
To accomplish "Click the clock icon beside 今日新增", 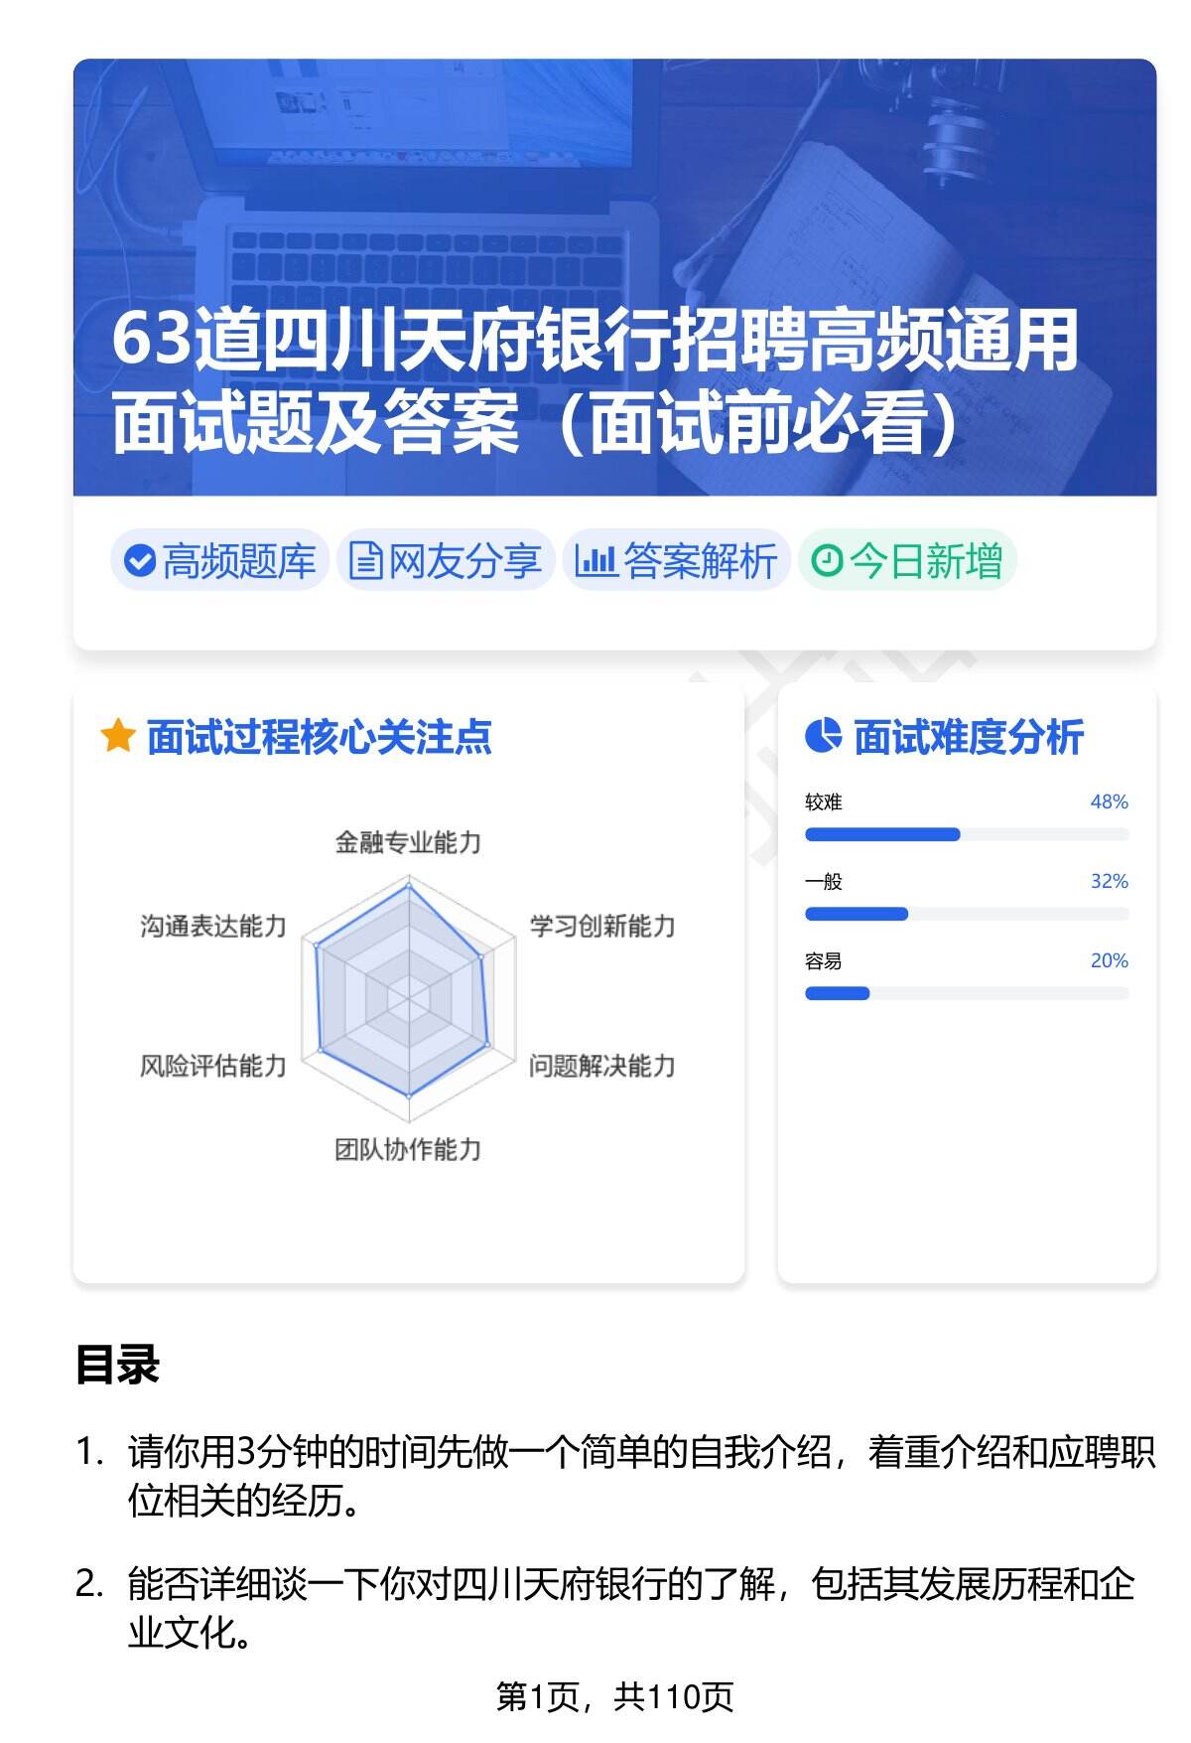I will (826, 561).
